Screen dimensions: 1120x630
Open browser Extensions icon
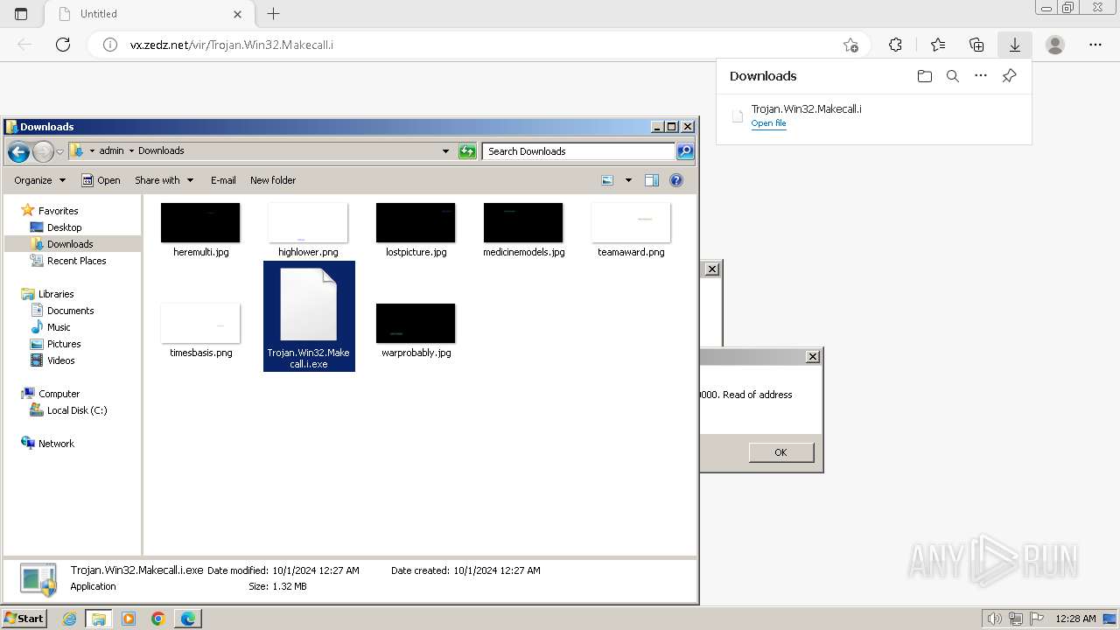tap(895, 45)
